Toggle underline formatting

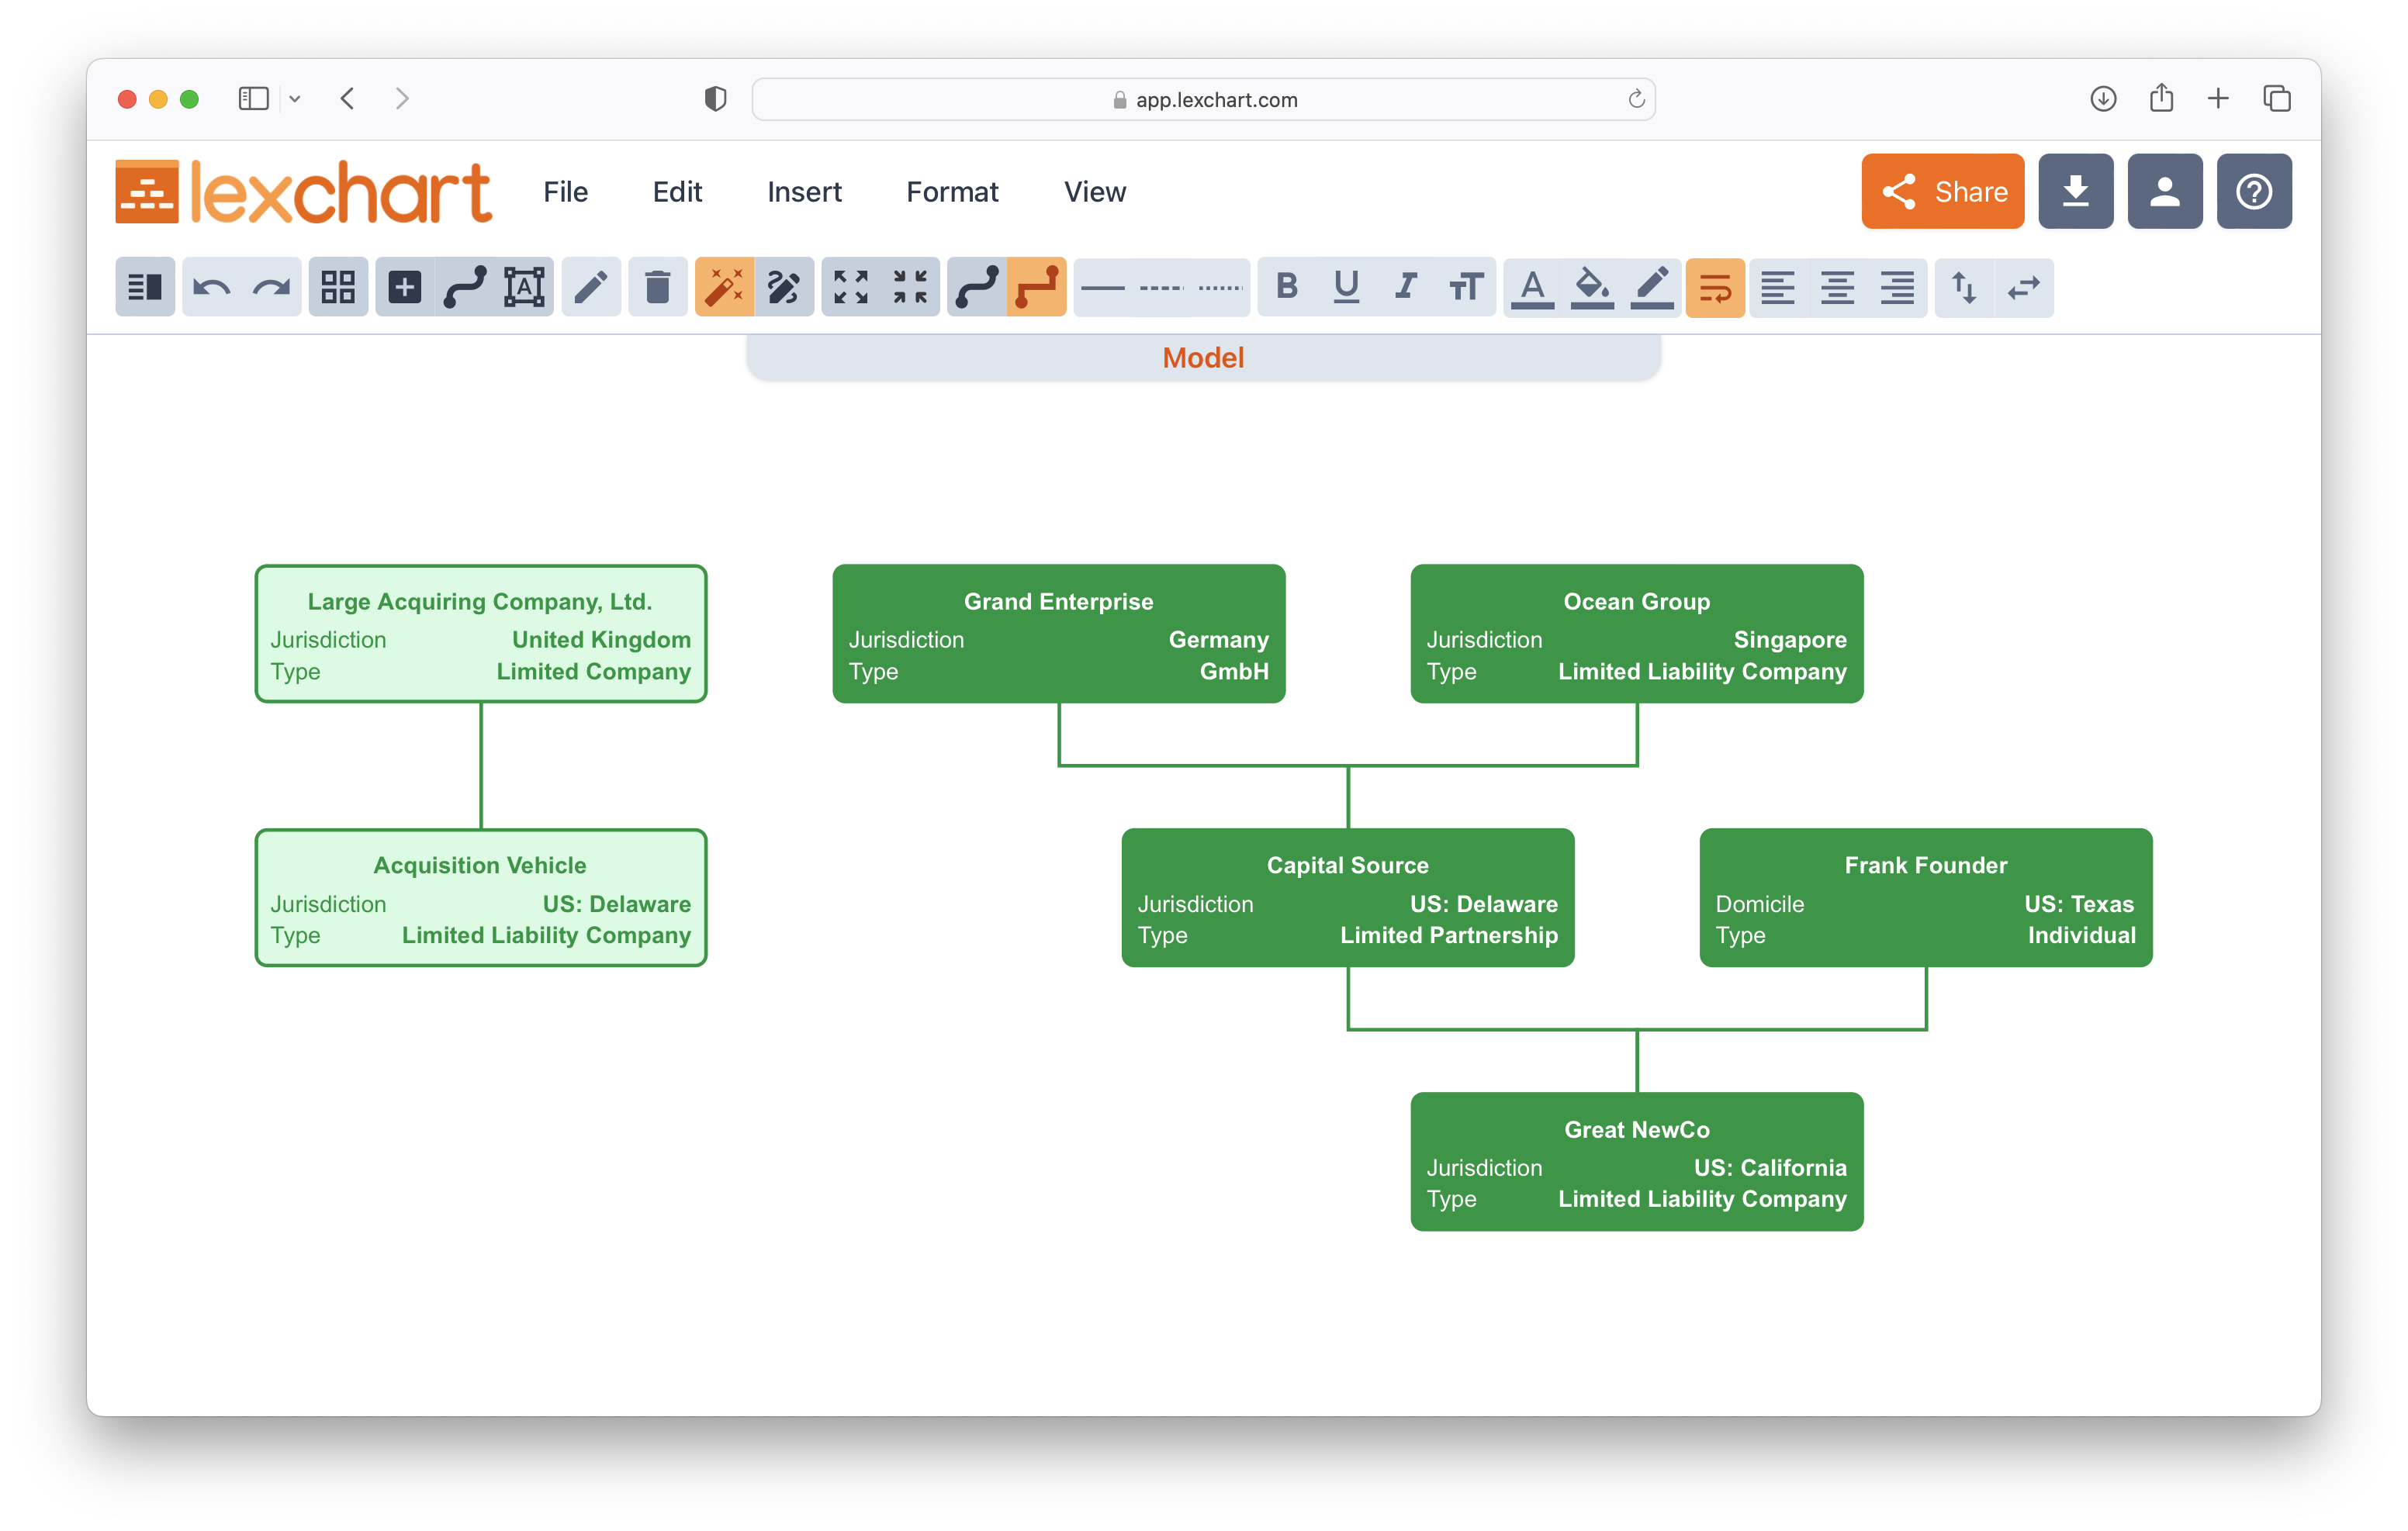(1347, 288)
